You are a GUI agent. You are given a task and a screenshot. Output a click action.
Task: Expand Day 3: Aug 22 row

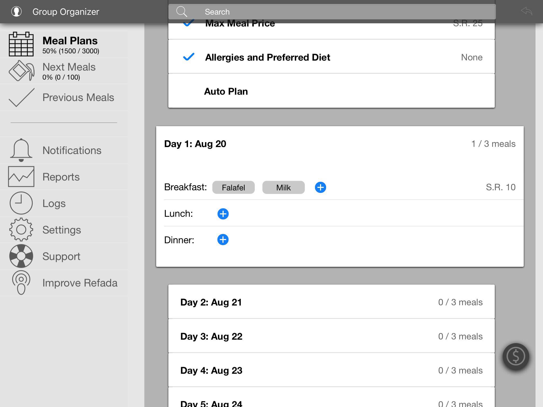tap(331, 336)
